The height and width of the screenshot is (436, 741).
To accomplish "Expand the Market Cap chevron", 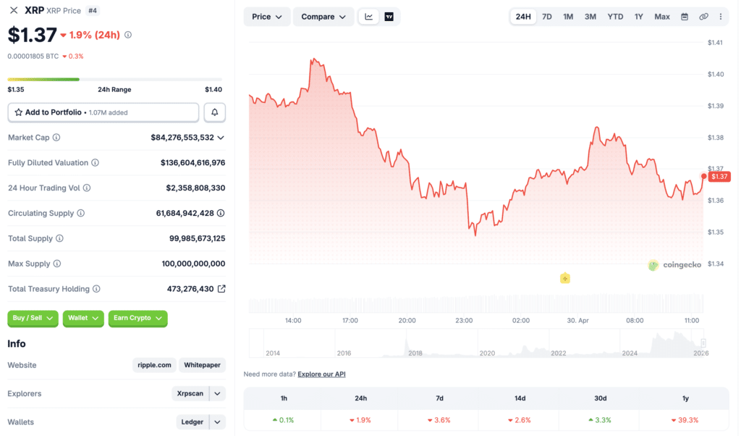I will coord(221,138).
